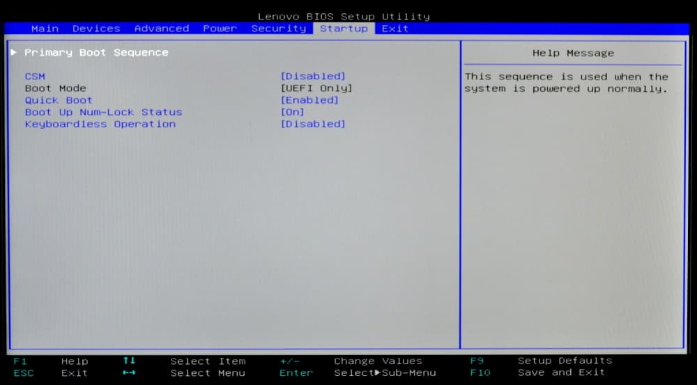Click the Exit legend label beside ESC
This screenshot has height=385, width=697.
click(75, 373)
